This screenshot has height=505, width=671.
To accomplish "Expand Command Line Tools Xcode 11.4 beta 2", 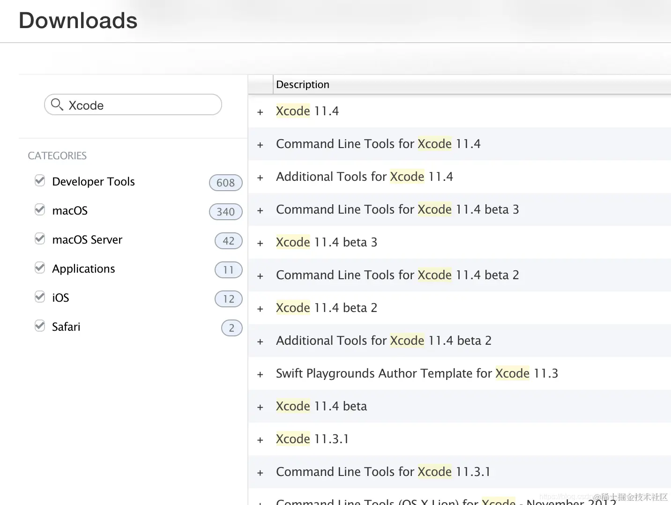I will 260,276.
